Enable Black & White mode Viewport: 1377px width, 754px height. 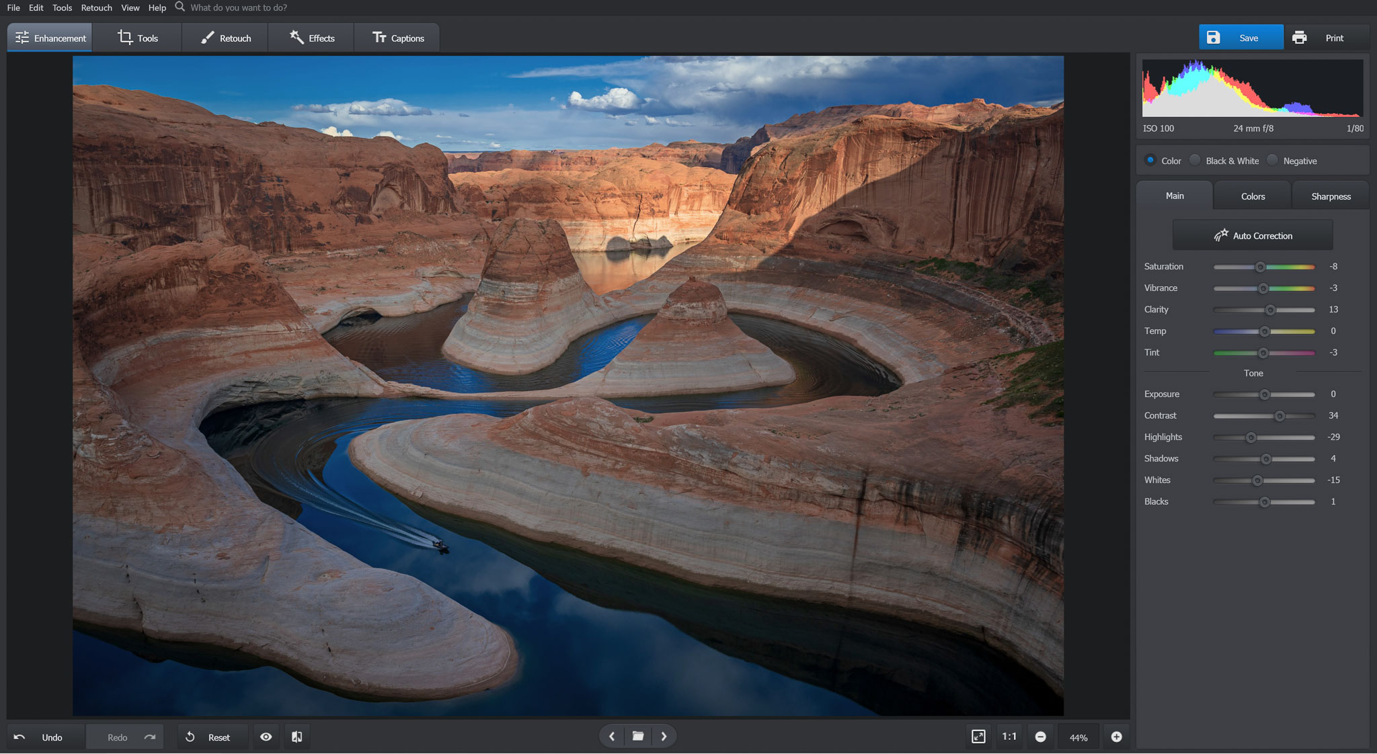tap(1195, 160)
